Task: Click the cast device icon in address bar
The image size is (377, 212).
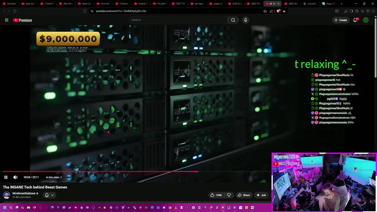Action: pyautogui.click(x=265, y=11)
